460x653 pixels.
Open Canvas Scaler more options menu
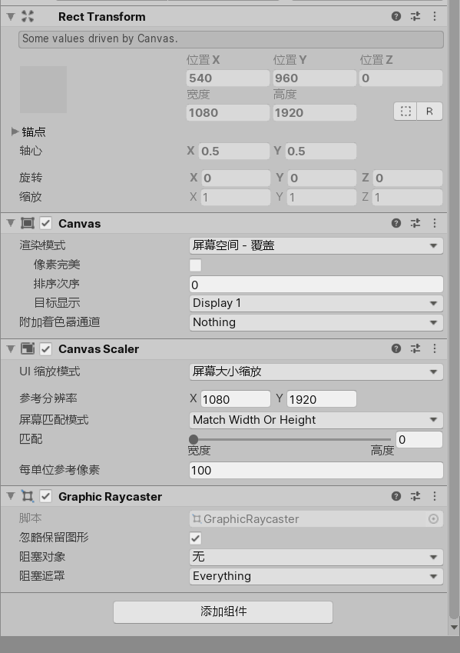(x=435, y=348)
